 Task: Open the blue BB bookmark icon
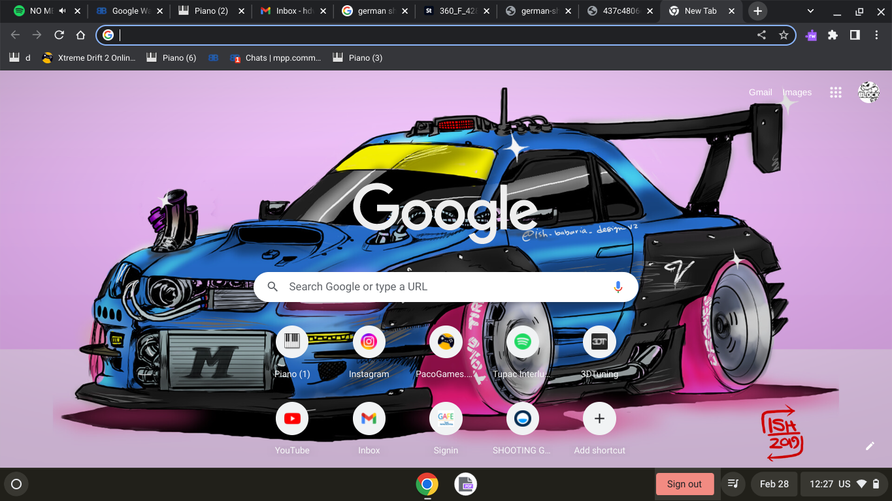point(213,58)
